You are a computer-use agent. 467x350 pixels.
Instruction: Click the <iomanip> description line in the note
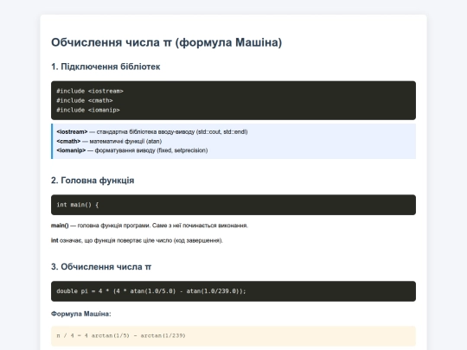(132, 150)
